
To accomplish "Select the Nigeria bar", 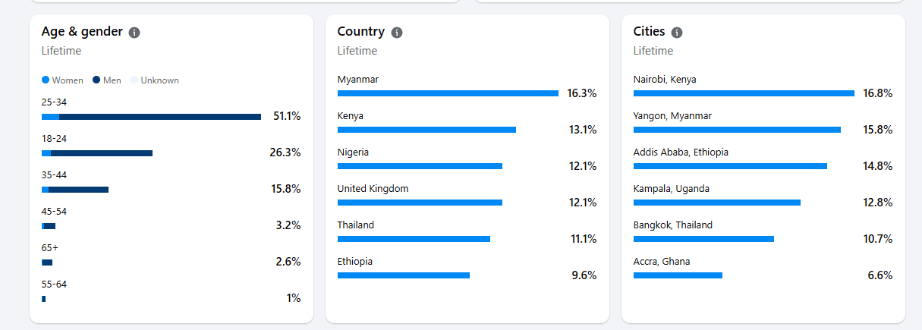I will [x=420, y=166].
